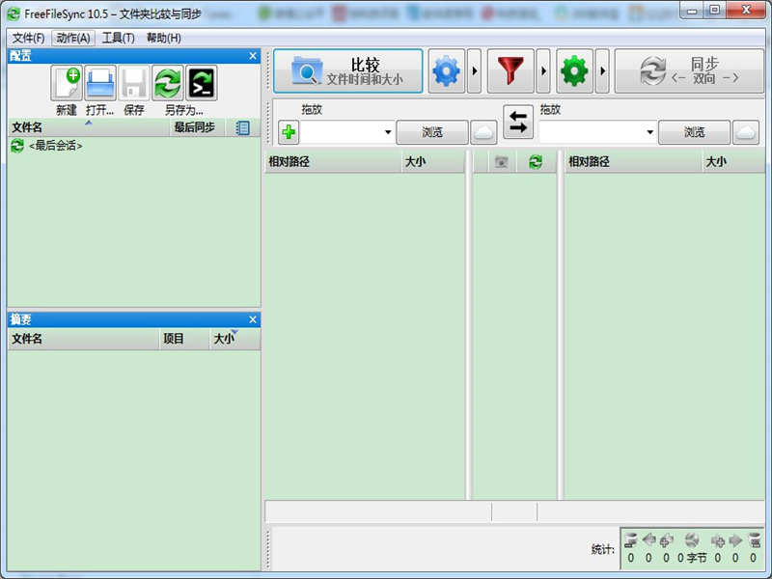Click the green sync action icon in middle header
Image resolution: width=772 pixels, height=579 pixels.
536,162
